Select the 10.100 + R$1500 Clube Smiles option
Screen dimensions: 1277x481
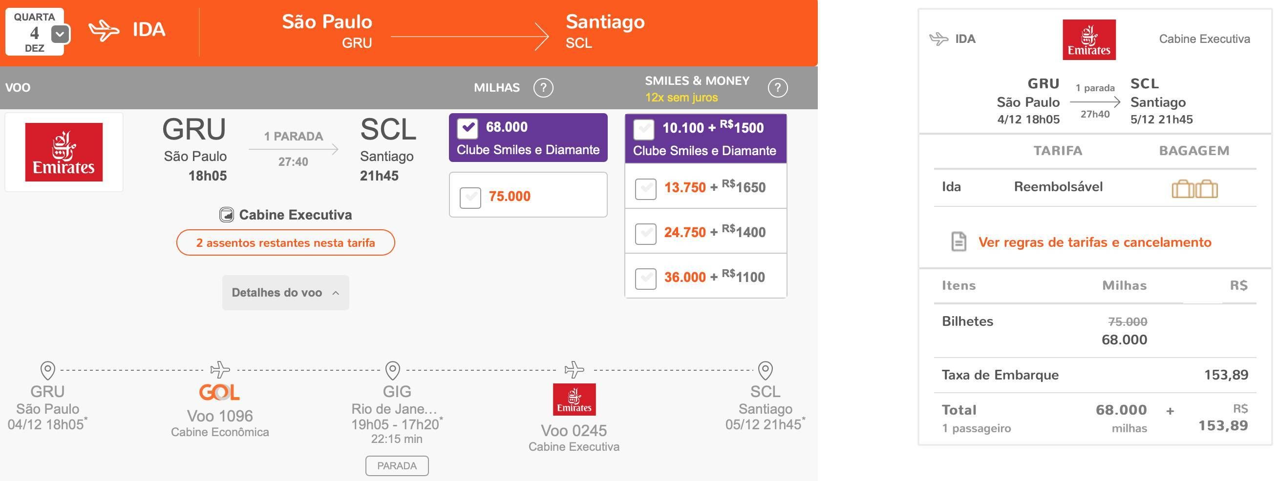[643, 129]
